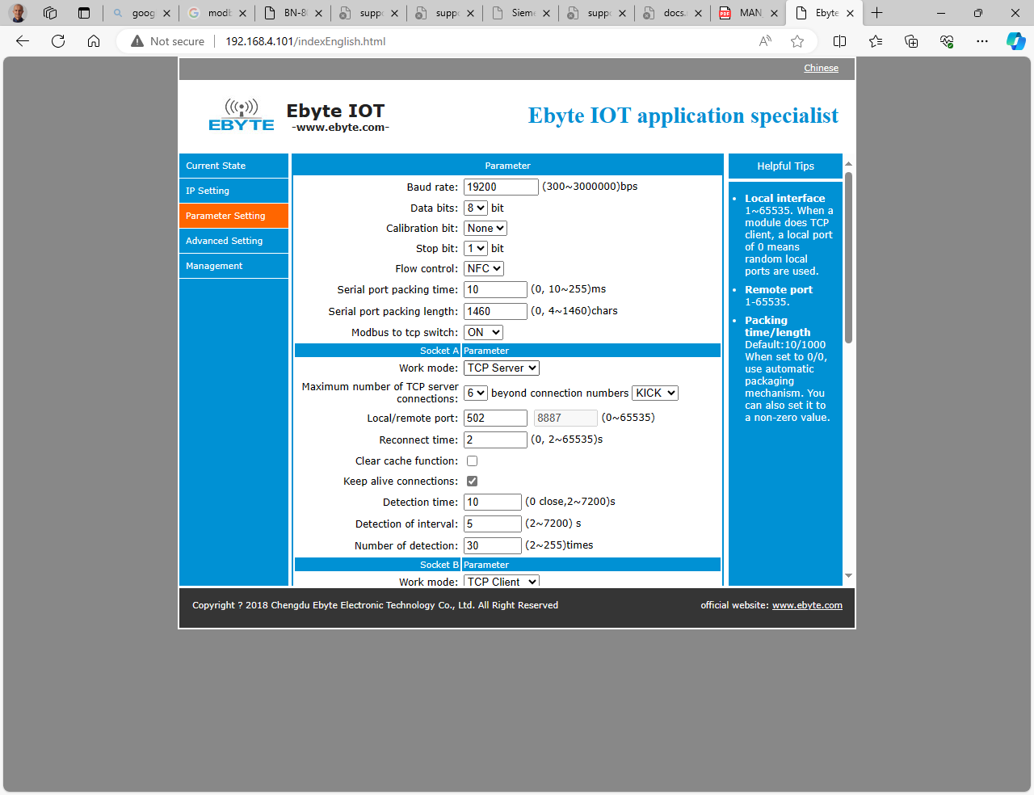This screenshot has height=795, width=1034.
Task: Open the browser profile avatar
Action: (18, 13)
